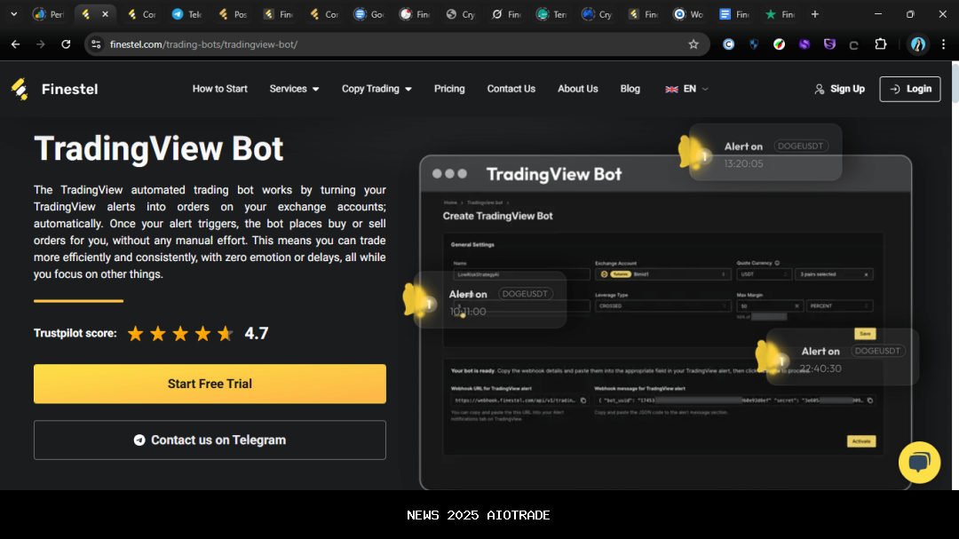The image size is (959, 539).
Task: Click the Login button
Action: [x=909, y=89]
